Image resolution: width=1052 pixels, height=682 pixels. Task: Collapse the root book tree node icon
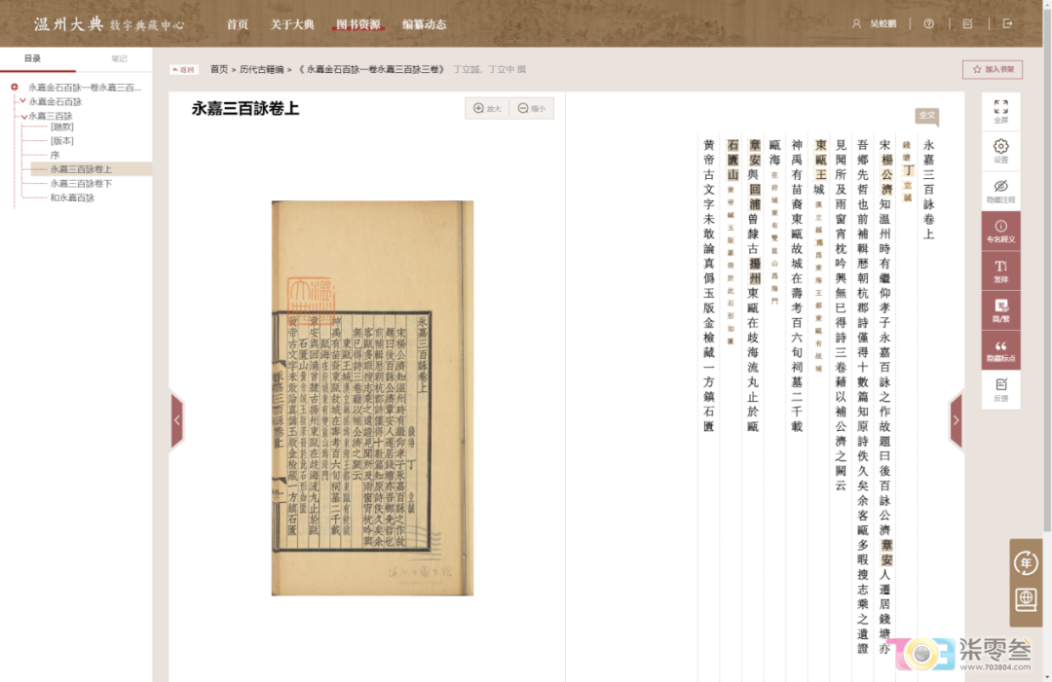14,88
